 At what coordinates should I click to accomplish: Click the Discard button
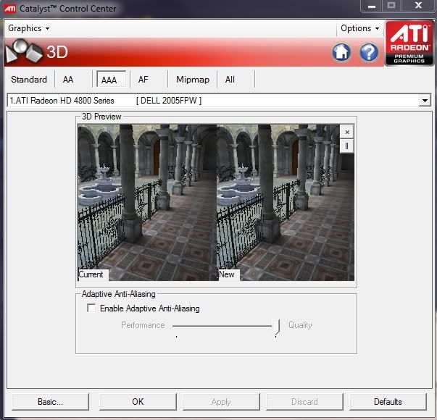(304, 402)
